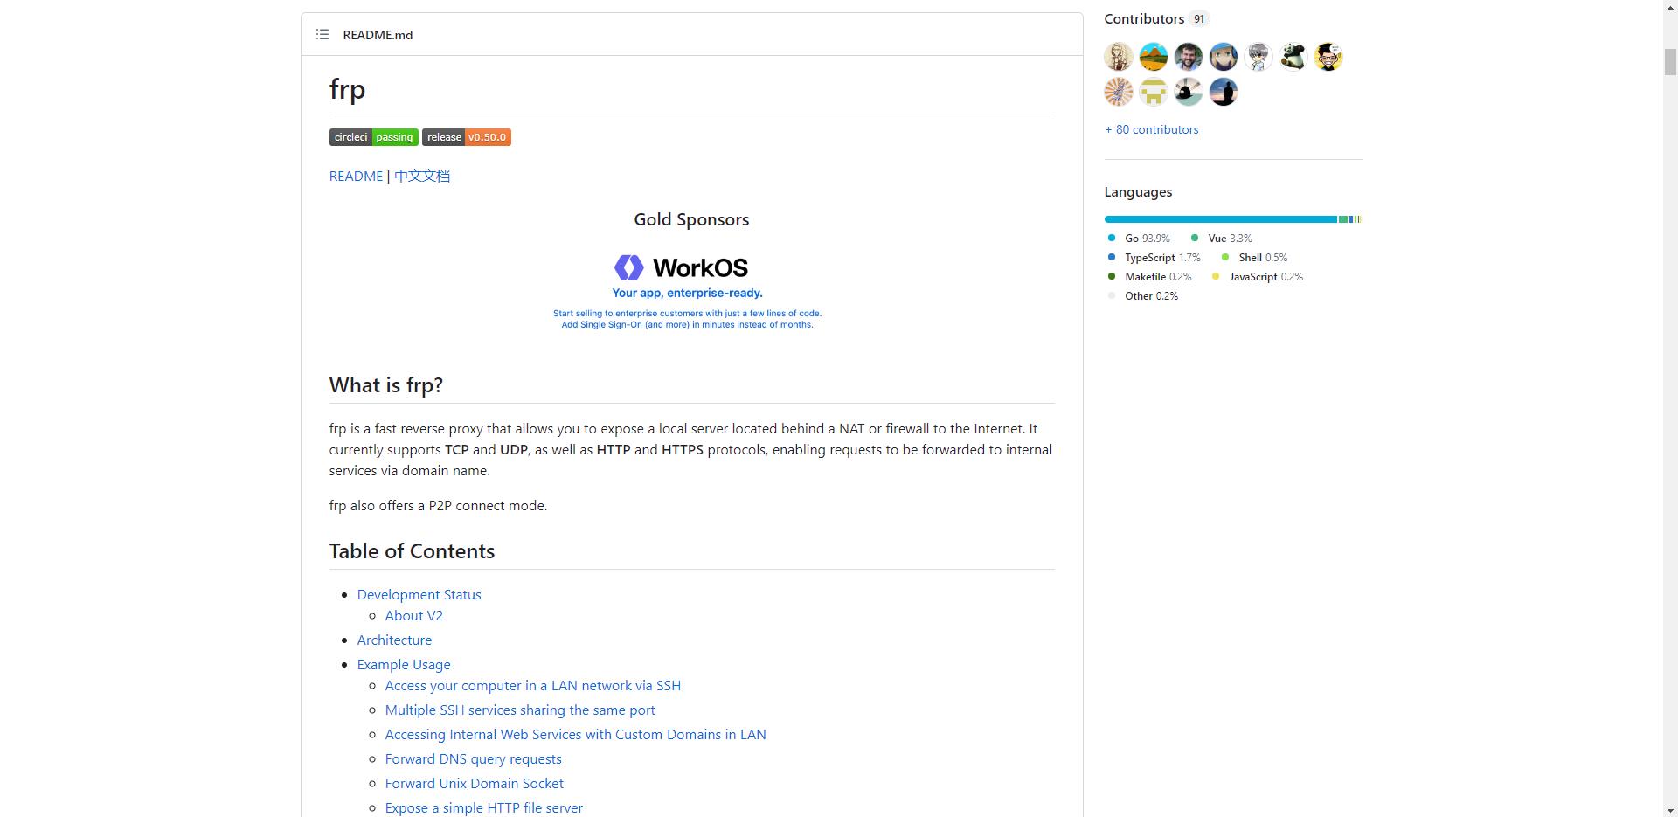This screenshot has width=1678, height=817.
Task: Click the WorkOS sponsor logo
Action: tap(687, 291)
